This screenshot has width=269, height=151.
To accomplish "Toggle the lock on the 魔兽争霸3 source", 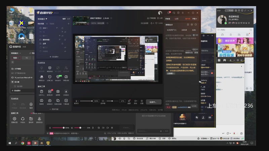I will pos(65,40).
